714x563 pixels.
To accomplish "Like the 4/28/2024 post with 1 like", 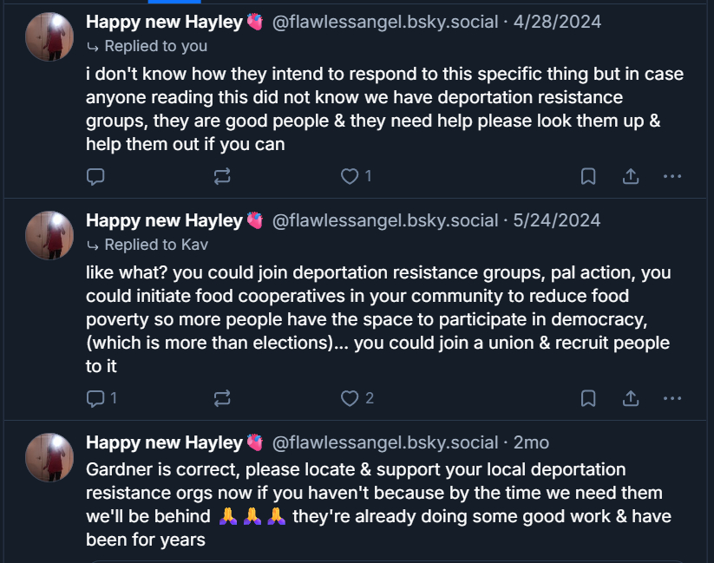I will (x=350, y=176).
